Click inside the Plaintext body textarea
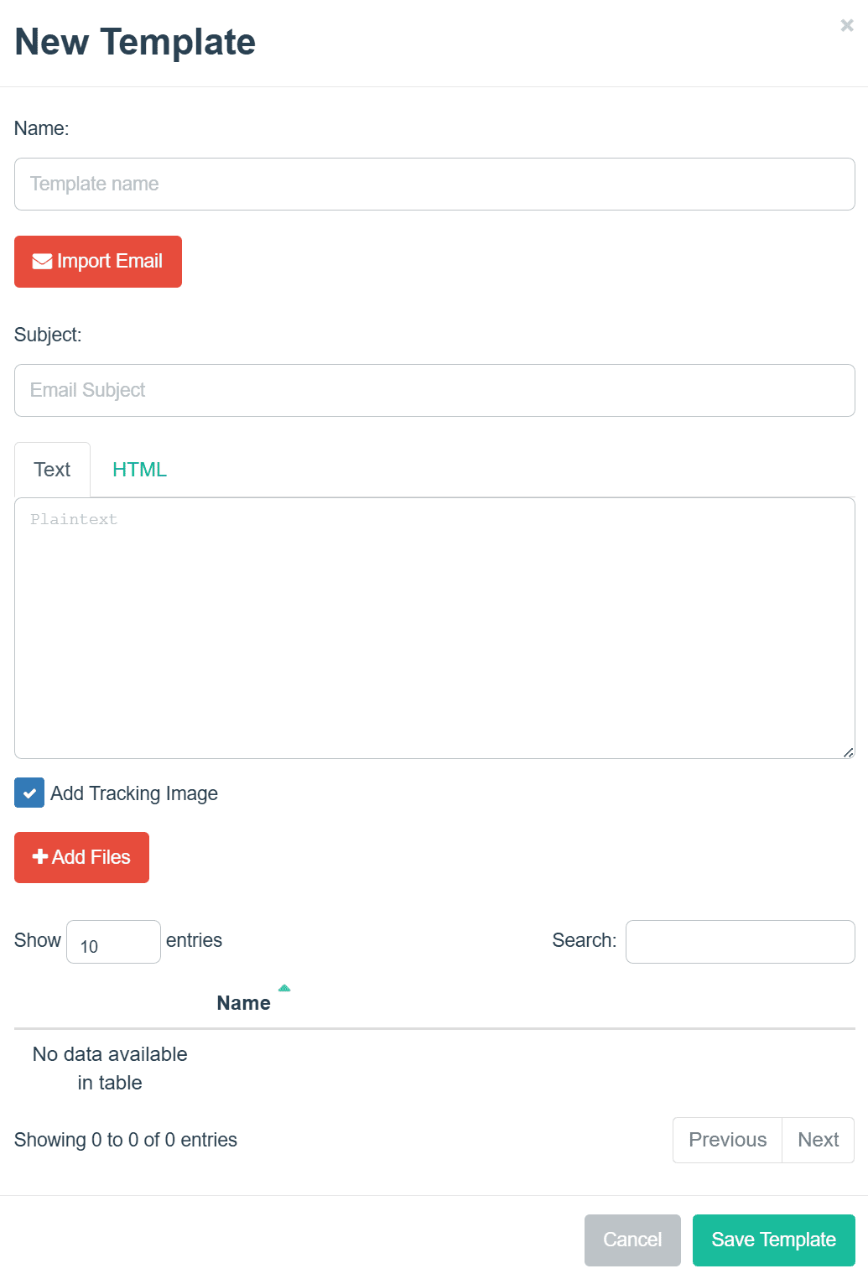The width and height of the screenshot is (868, 1279). click(x=434, y=627)
